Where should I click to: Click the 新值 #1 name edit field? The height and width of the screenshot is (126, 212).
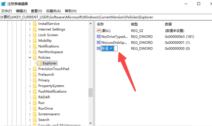point(109,48)
